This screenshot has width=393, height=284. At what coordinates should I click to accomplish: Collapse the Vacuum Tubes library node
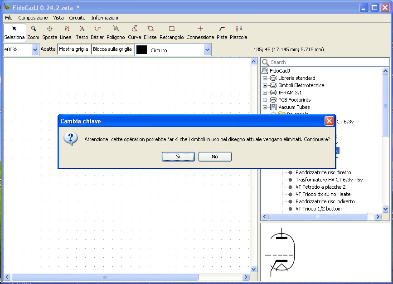coord(265,107)
